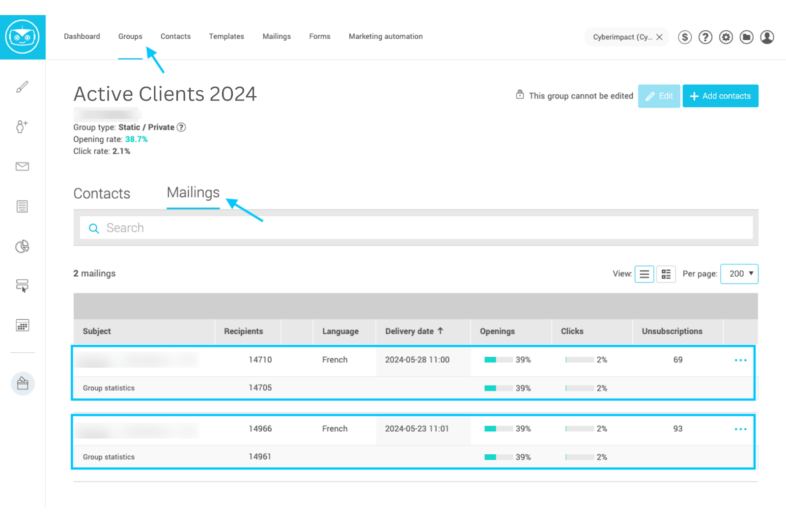This screenshot has width=786, height=523.
Task: Click clicks progress bar of 14966 mailing
Action: point(580,429)
